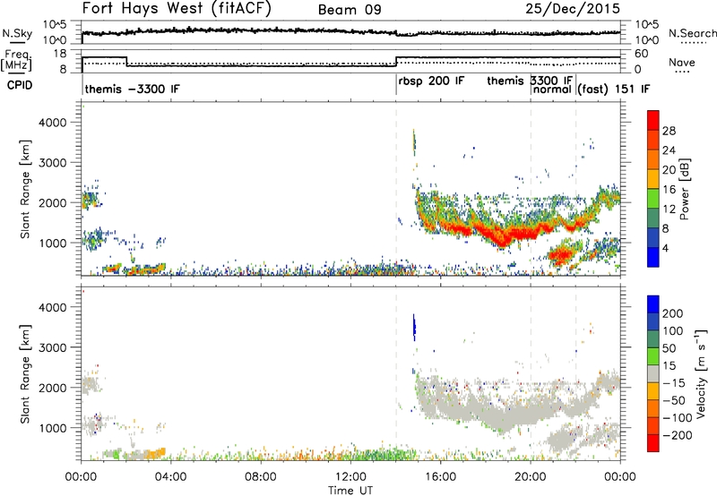Click the gray −15 to 15 Velocity colorbar segment

653,374
